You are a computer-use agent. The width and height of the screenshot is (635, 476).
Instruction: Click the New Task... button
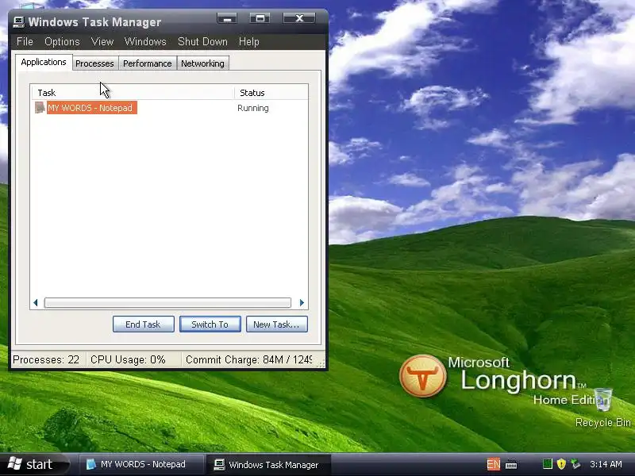click(276, 324)
